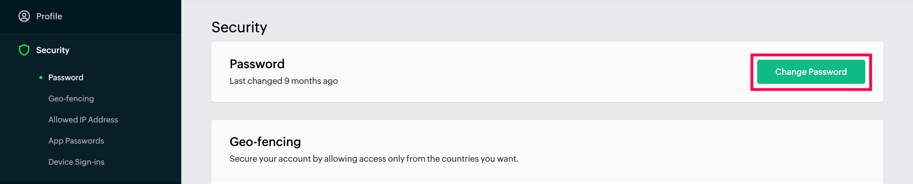The image size is (913, 184).
Task: Click the Geo-fencing description sentence
Action: pyautogui.click(x=373, y=159)
